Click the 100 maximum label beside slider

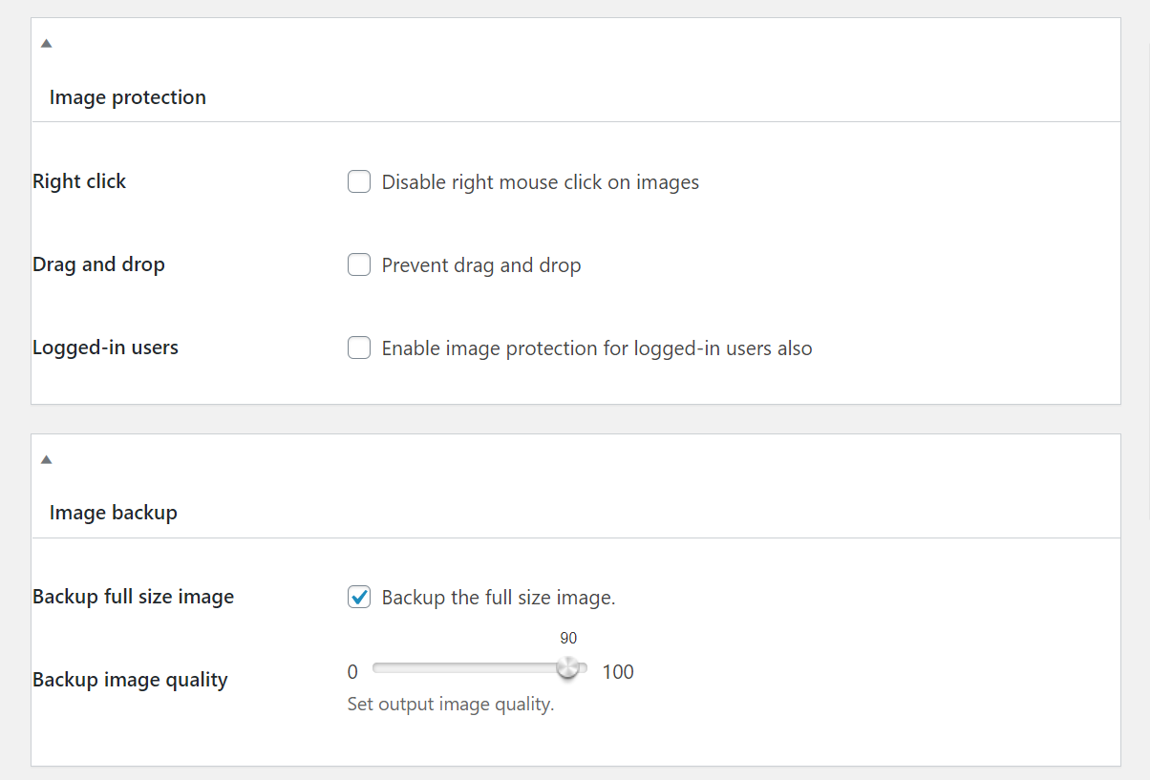click(x=618, y=672)
